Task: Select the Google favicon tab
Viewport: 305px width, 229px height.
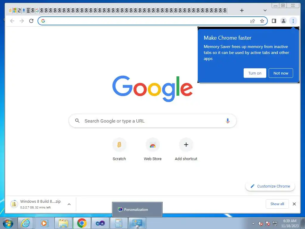Action: pyautogui.click(x=37, y=10)
